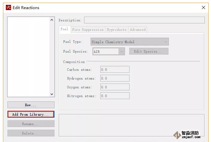Click the Rename... button
The image size is (211, 142).
click(x=31, y=124)
